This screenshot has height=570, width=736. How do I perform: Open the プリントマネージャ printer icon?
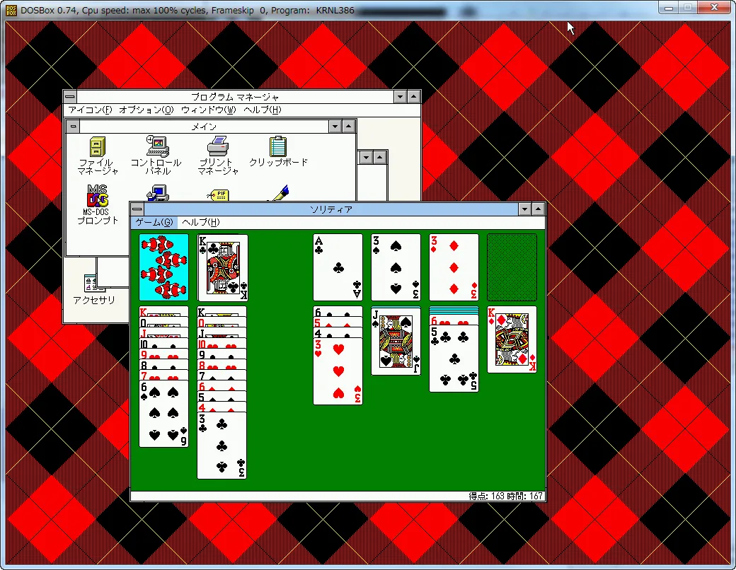point(218,146)
